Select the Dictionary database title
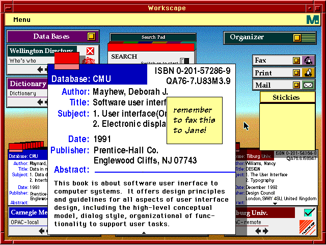Screen dimensions: 326x245 coord(28,84)
